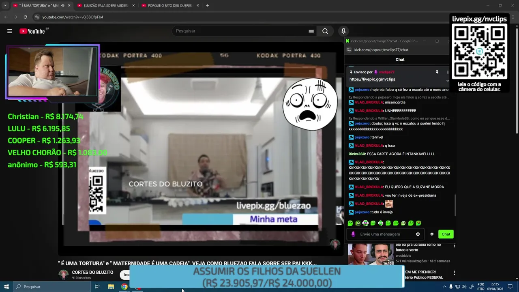Viewport: 519px width, 292px height.
Task: Switch to the 'PORQUE O FATO DEU QUERER' tab
Action: coord(169,6)
